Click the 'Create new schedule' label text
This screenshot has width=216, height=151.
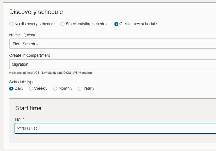(138, 24)
